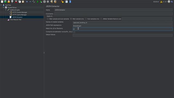This screenshot has width=174, height=98.
Task: Click the yellow warning log icon
Action: 161,2
